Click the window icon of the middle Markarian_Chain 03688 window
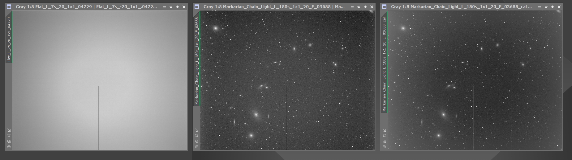Screen dimensions: 572x160 pyautogui.click(x=197, y=6)
